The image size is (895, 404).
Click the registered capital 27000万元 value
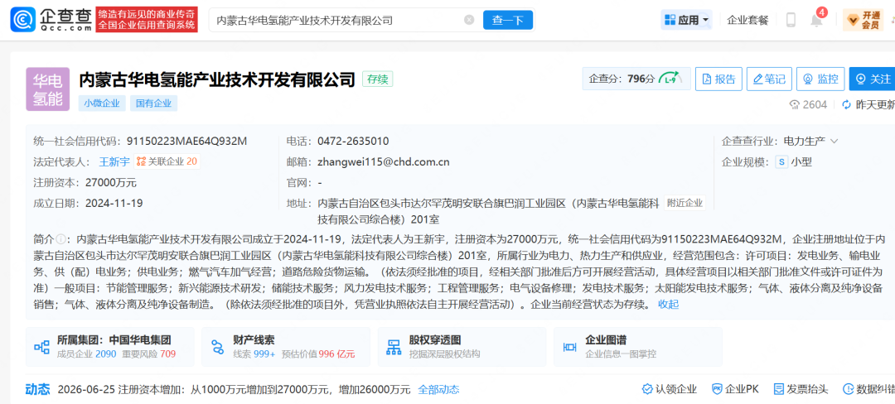pos(111,183)
